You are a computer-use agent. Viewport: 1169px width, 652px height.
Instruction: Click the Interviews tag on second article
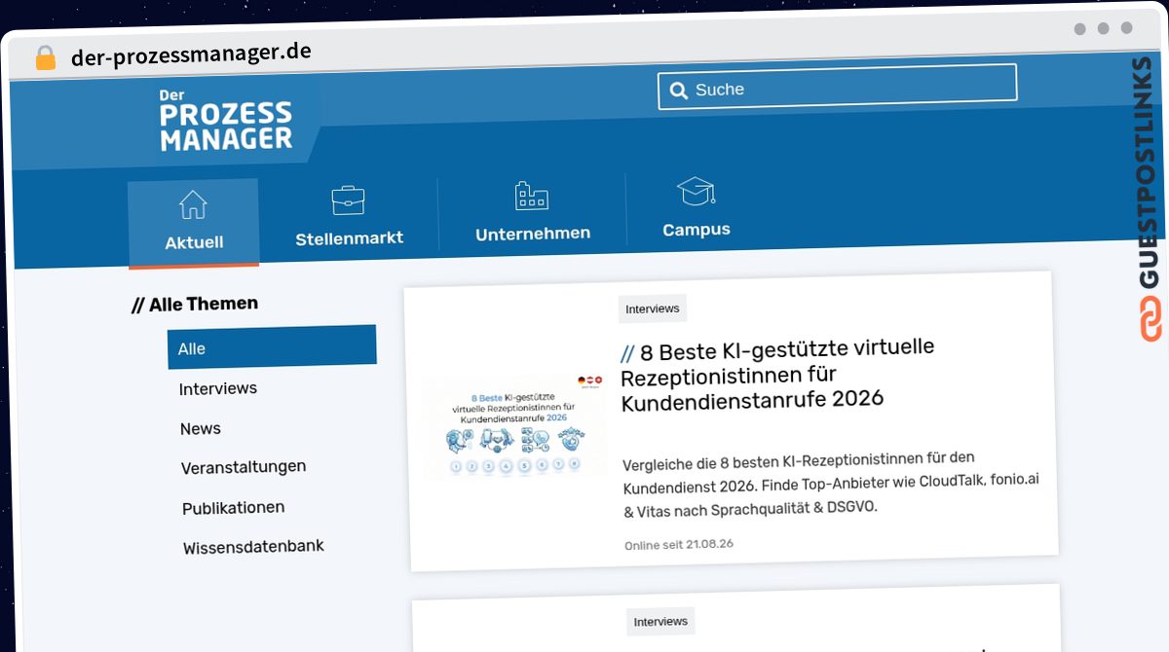pyautogui.click(x=660, y=621)
